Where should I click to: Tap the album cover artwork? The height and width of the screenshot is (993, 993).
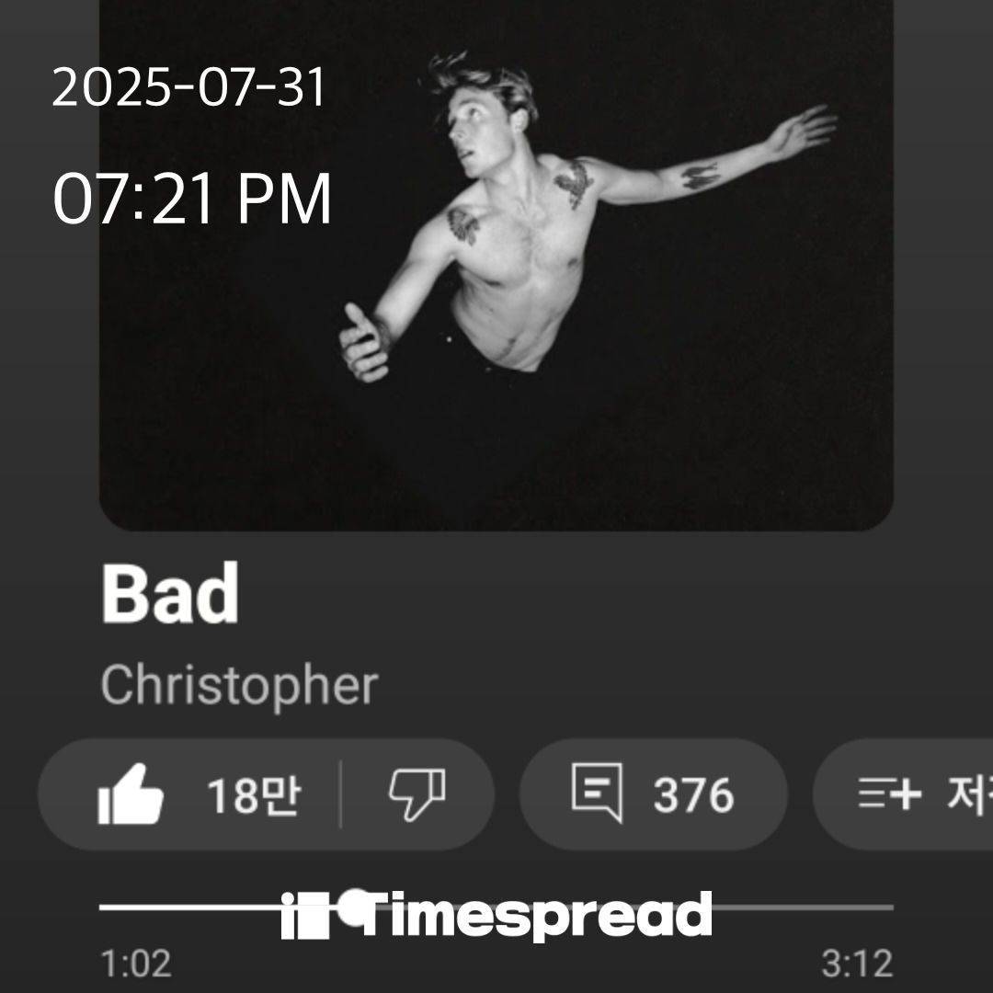[x=496, y=266]
